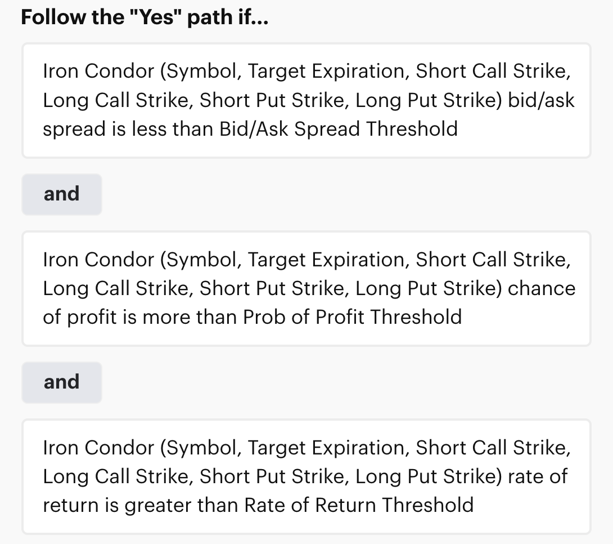Image resolution: width=613 pixels, height=544 pixels.
Task: Click "Symbol" in the first condition box
Action: (201, 72)
